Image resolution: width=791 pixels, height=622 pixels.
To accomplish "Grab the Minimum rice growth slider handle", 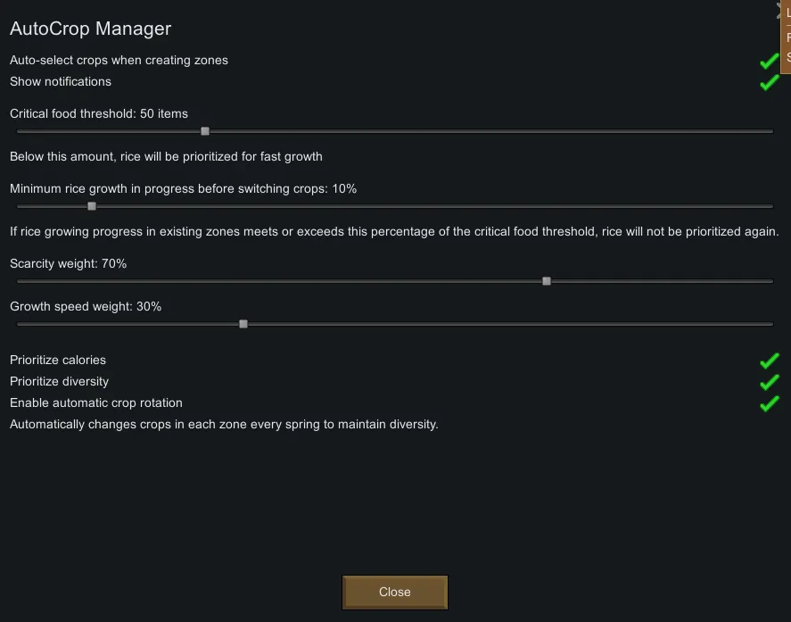I will point(92,206).
